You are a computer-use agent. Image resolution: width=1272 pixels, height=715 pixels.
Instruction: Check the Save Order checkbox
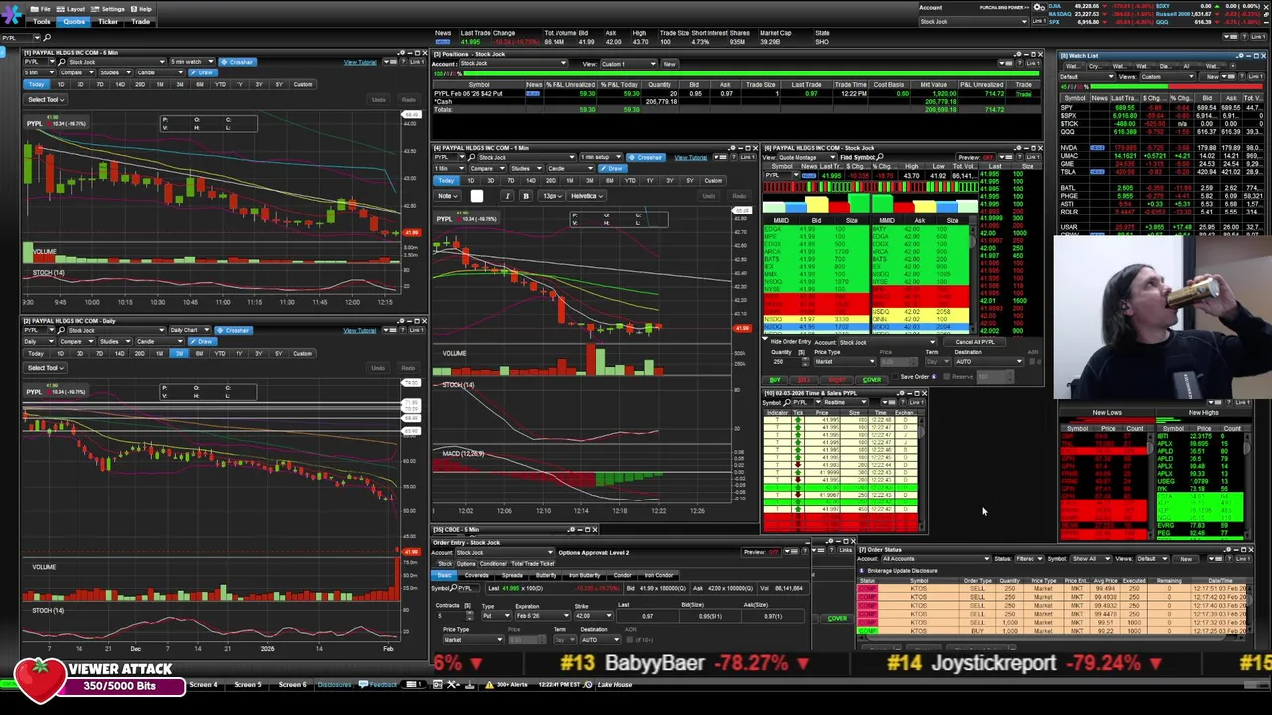click(x=895, y=377)
